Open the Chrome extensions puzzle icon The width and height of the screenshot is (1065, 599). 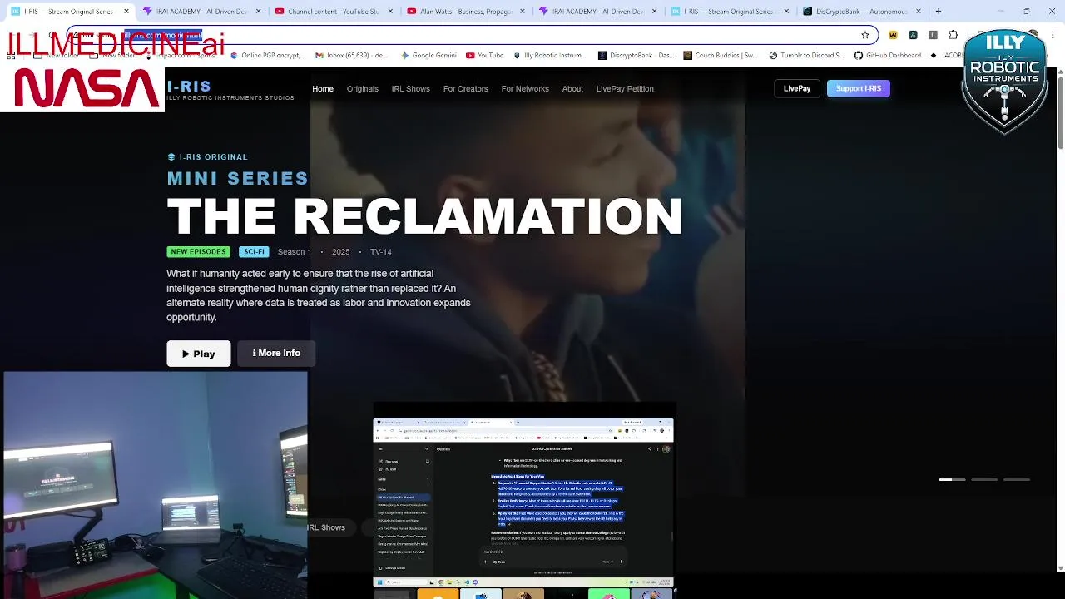coord(954,35)
